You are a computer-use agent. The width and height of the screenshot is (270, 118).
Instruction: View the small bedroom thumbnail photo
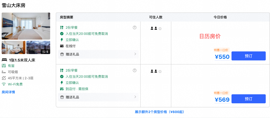pos(13,47)
